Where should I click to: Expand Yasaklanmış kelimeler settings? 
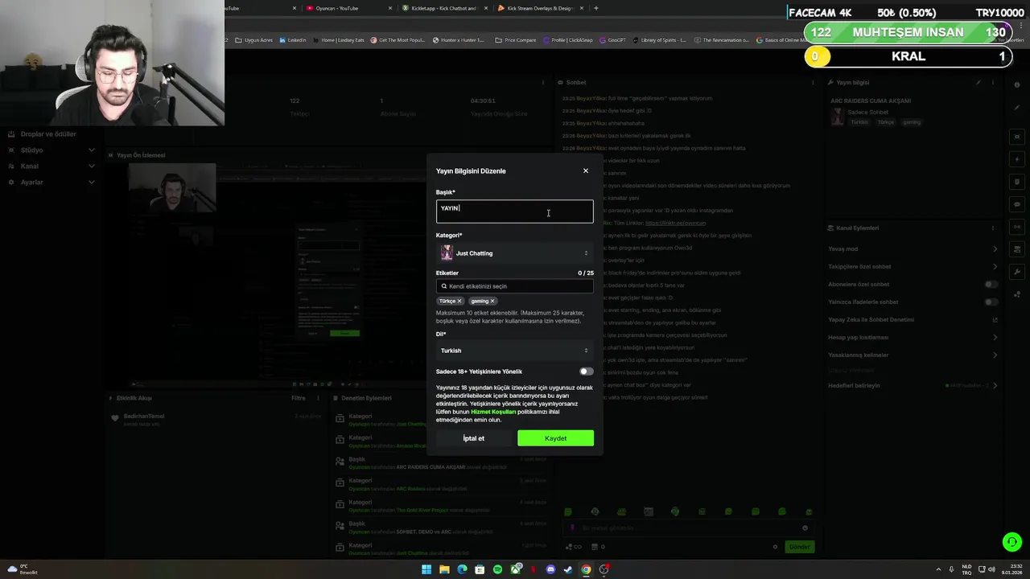point(913,355)
